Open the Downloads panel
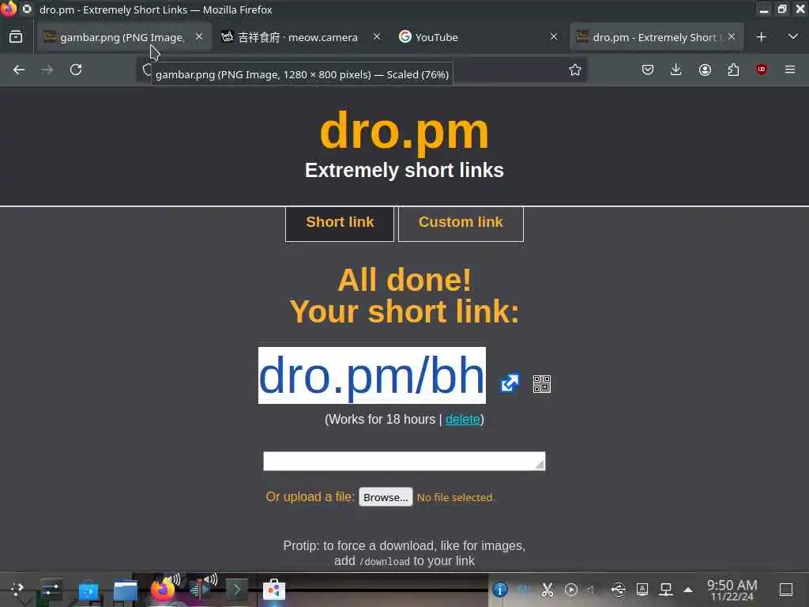This screenshot has width=809, height=607. pos(676,70)
